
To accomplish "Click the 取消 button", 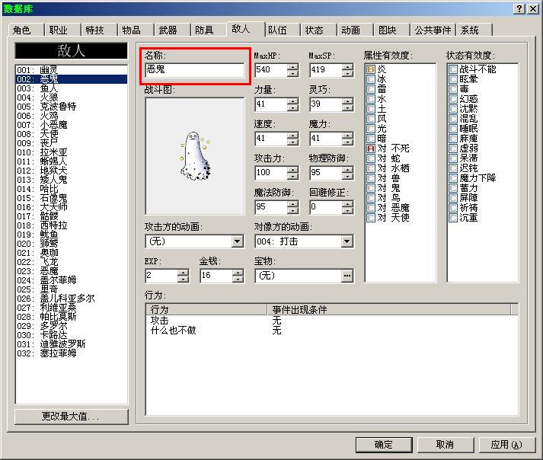I will point(445,445).
